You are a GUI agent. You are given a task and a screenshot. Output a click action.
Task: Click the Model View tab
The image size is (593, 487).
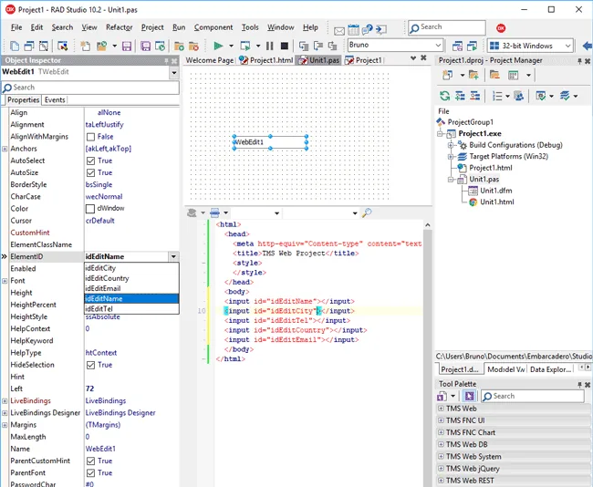pyautogui.click(x=505, y=369)
